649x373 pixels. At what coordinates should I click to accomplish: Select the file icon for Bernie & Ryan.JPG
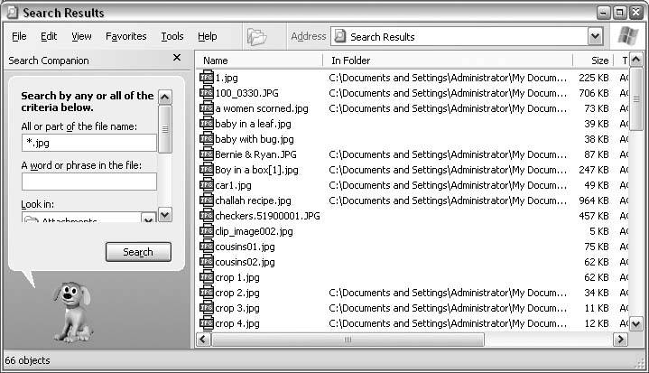(x=206, y=154)
